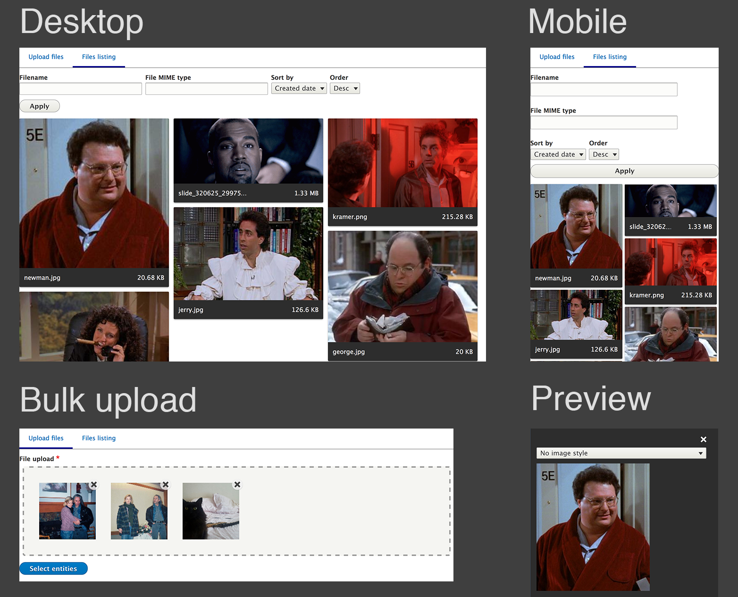Click the 20 KB file size label
738x597 pixels.
tap(464, 352)
